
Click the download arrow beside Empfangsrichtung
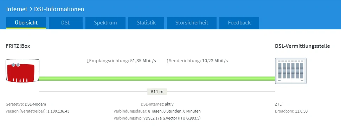[88, 61]
